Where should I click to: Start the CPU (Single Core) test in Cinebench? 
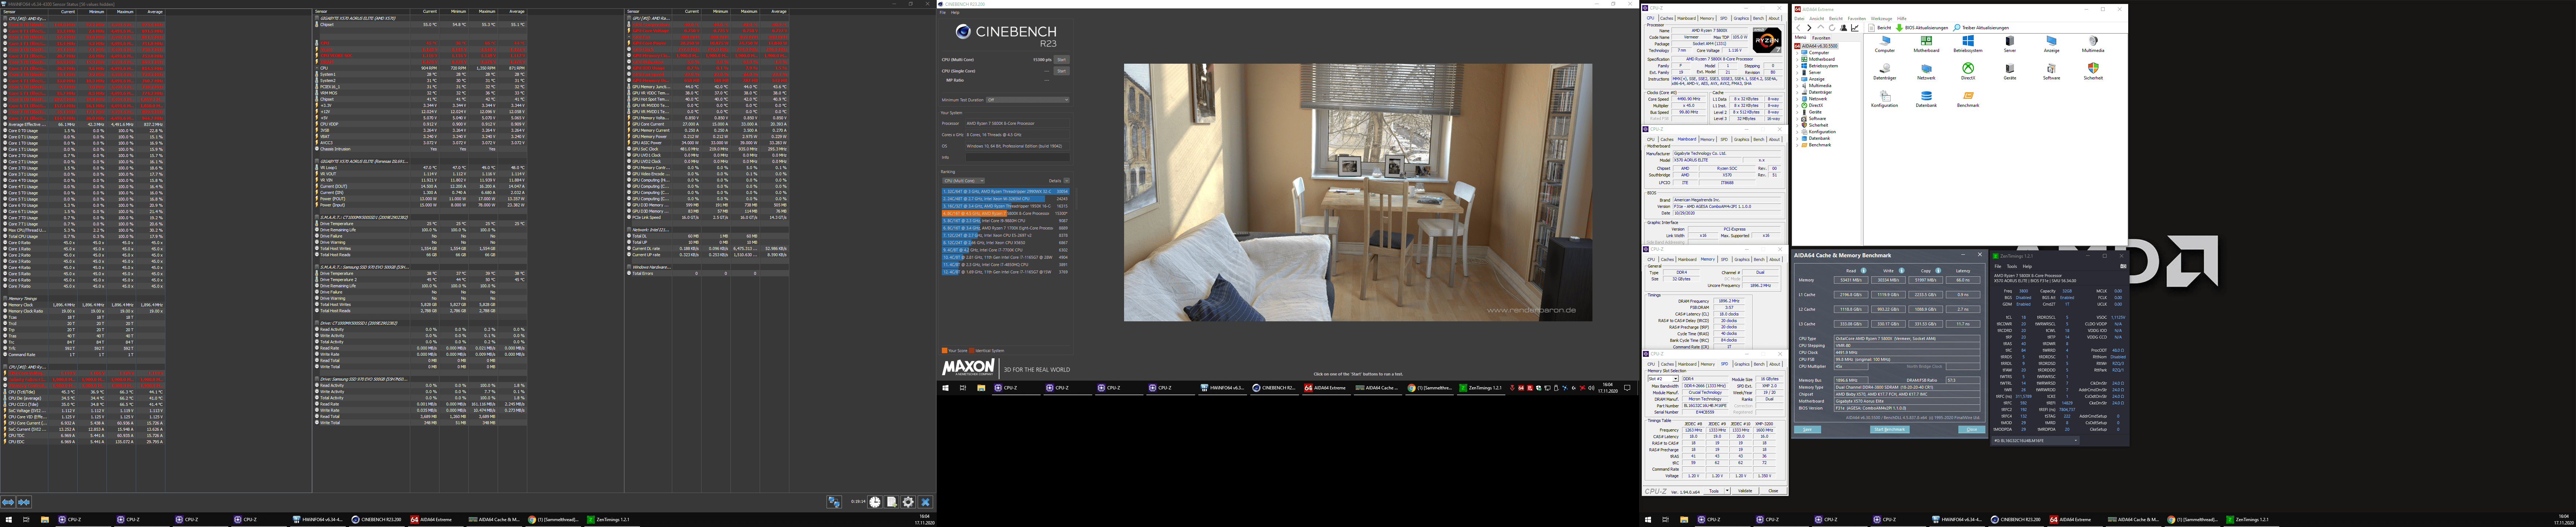pyautogui.click(x=1061, y=71)
